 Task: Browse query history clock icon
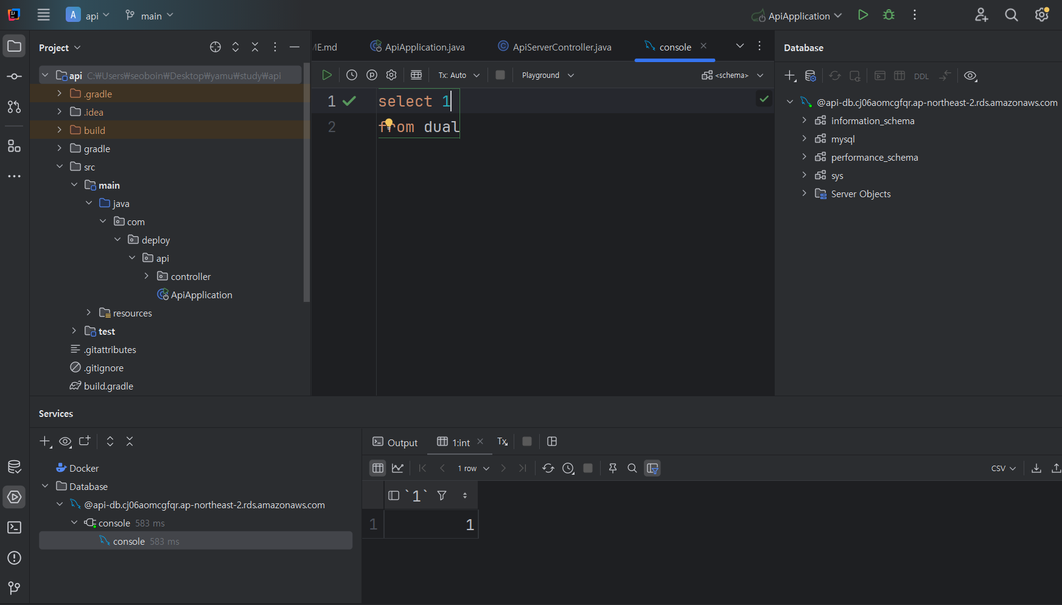352,75
